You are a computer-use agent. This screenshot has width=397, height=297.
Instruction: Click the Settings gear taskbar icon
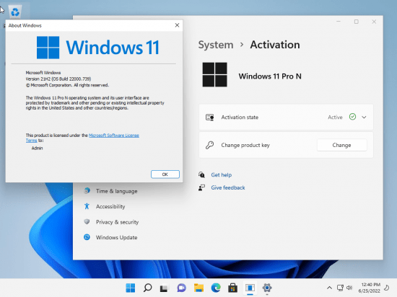267,288
